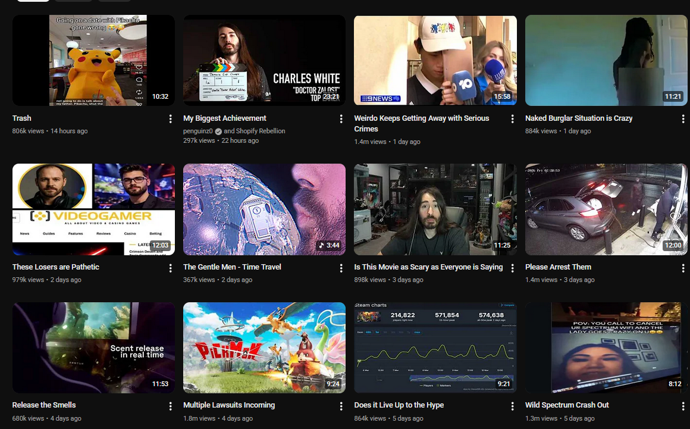Click '884k views' under Naked Burglar video
Screen dimensions: 690x429
click(541, 131)
